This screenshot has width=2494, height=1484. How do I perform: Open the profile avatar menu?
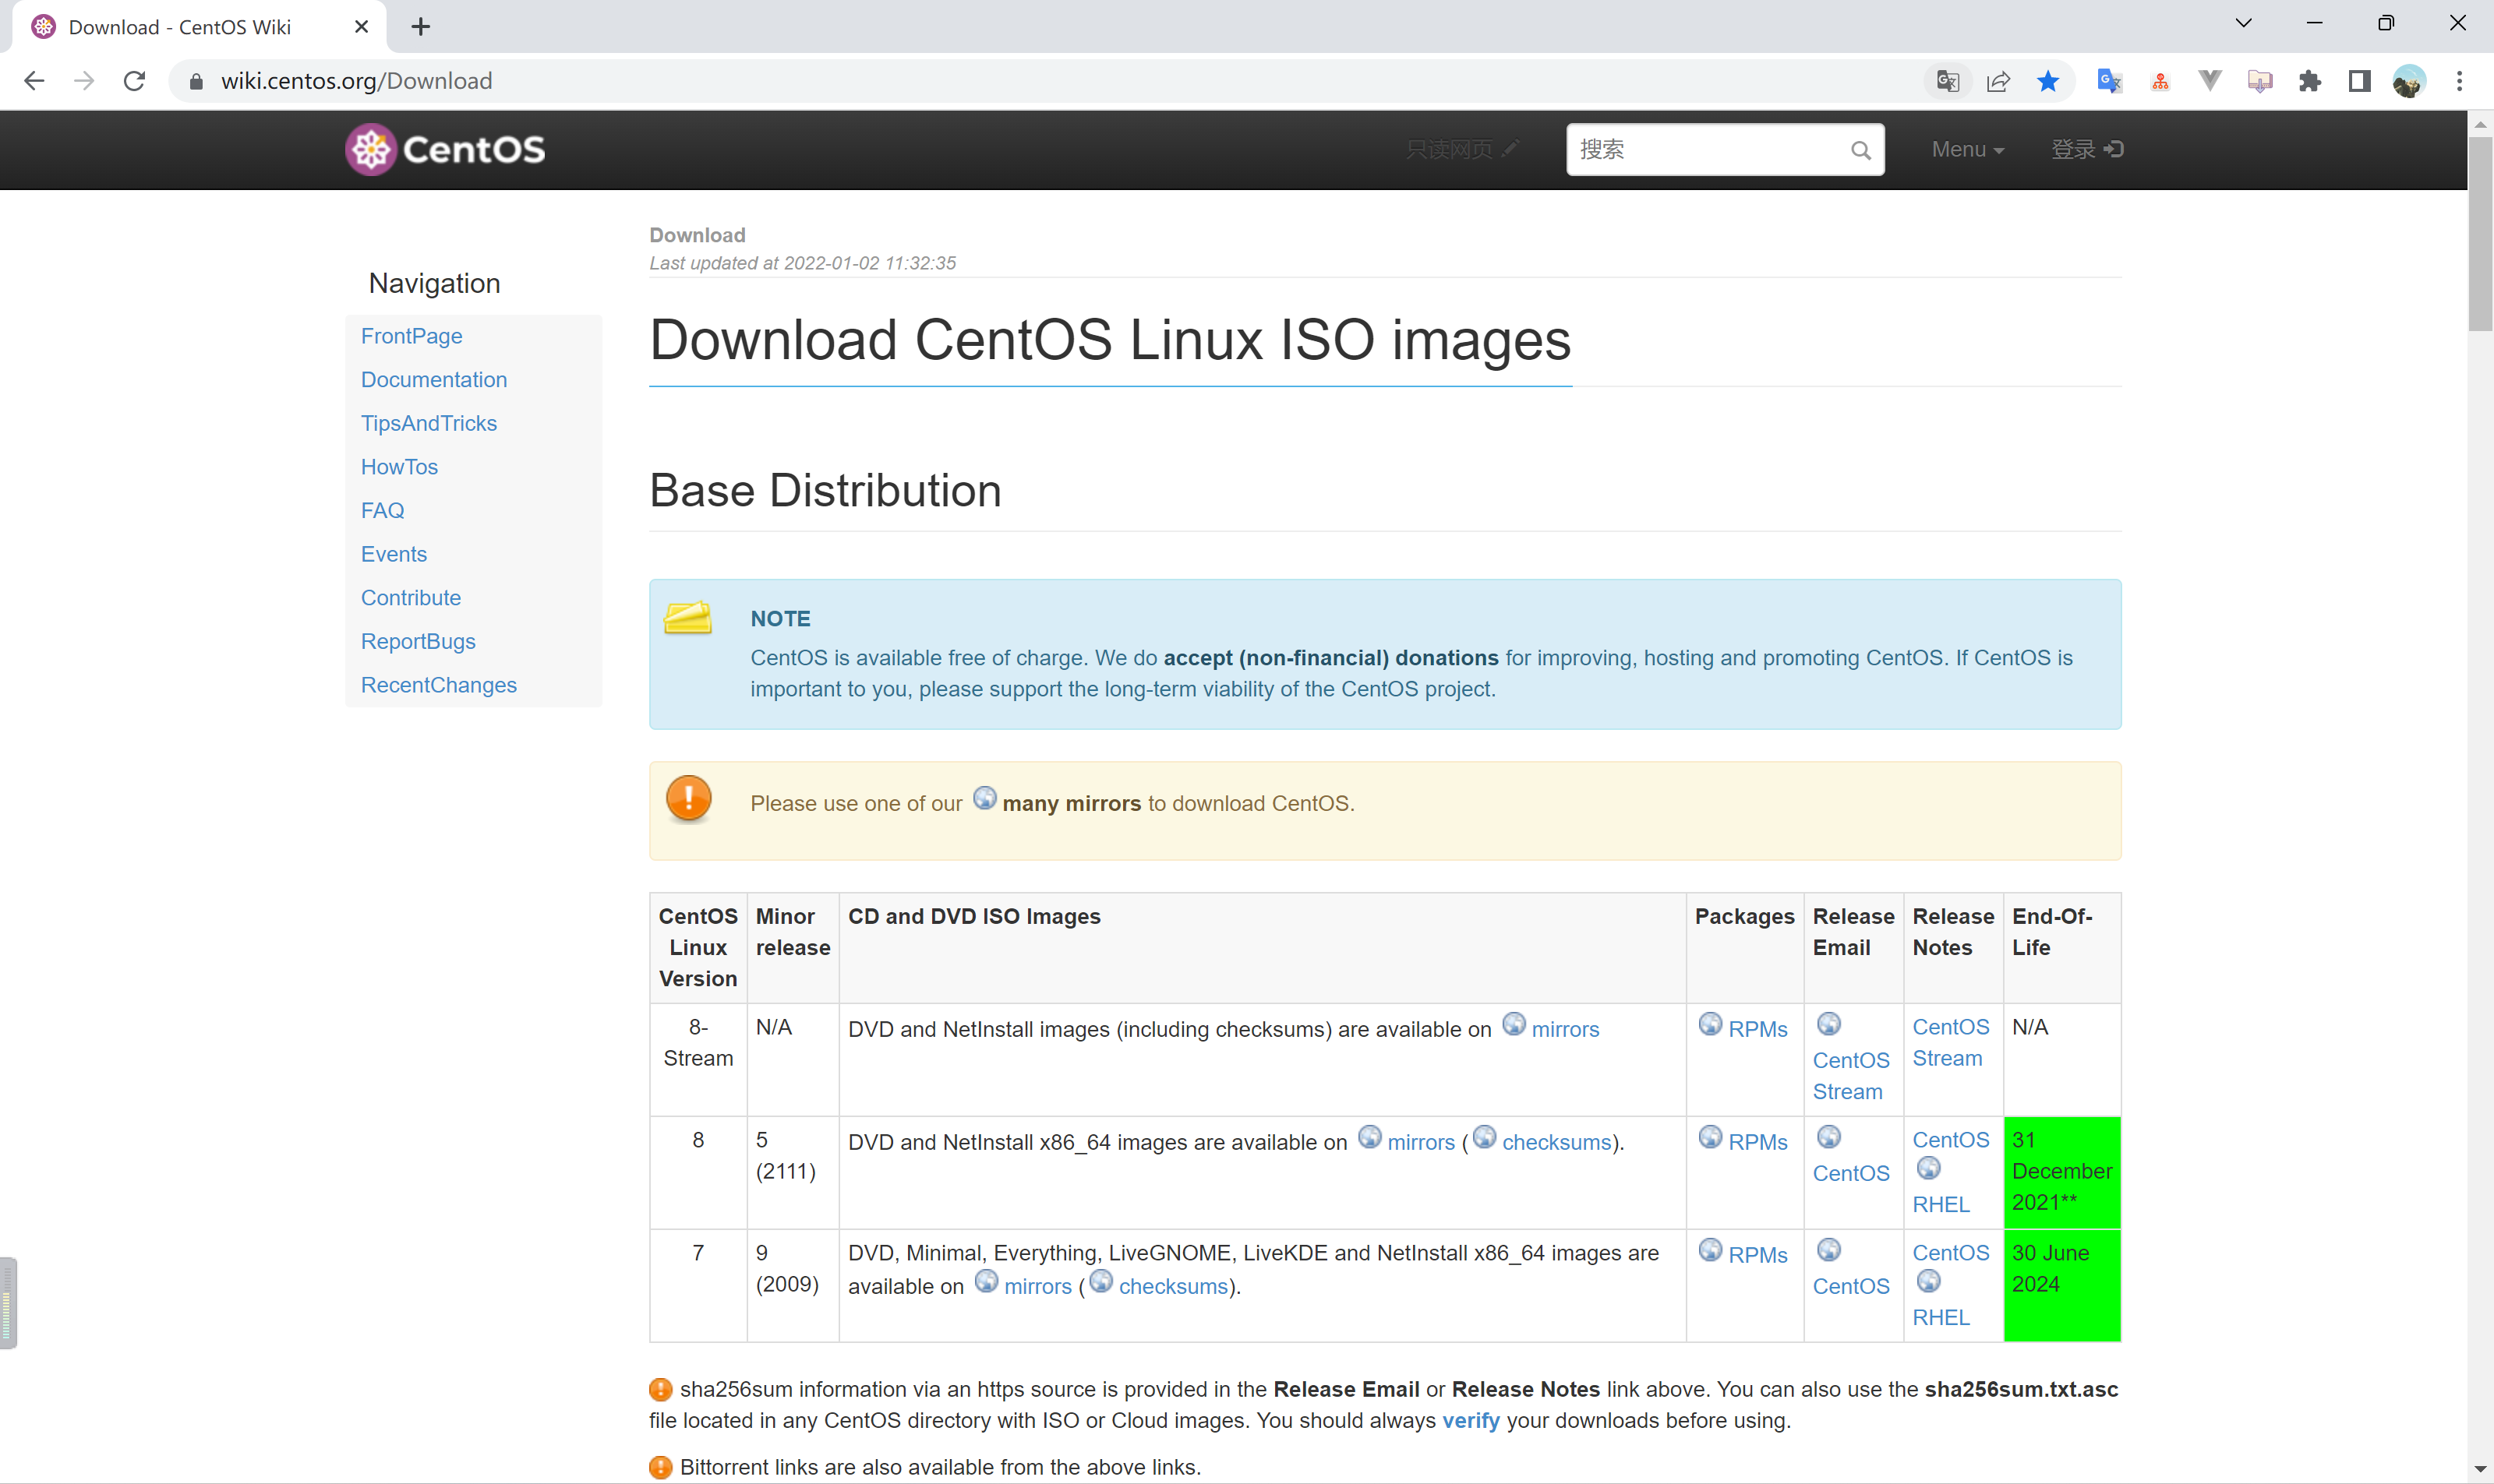coord(2409,81)
